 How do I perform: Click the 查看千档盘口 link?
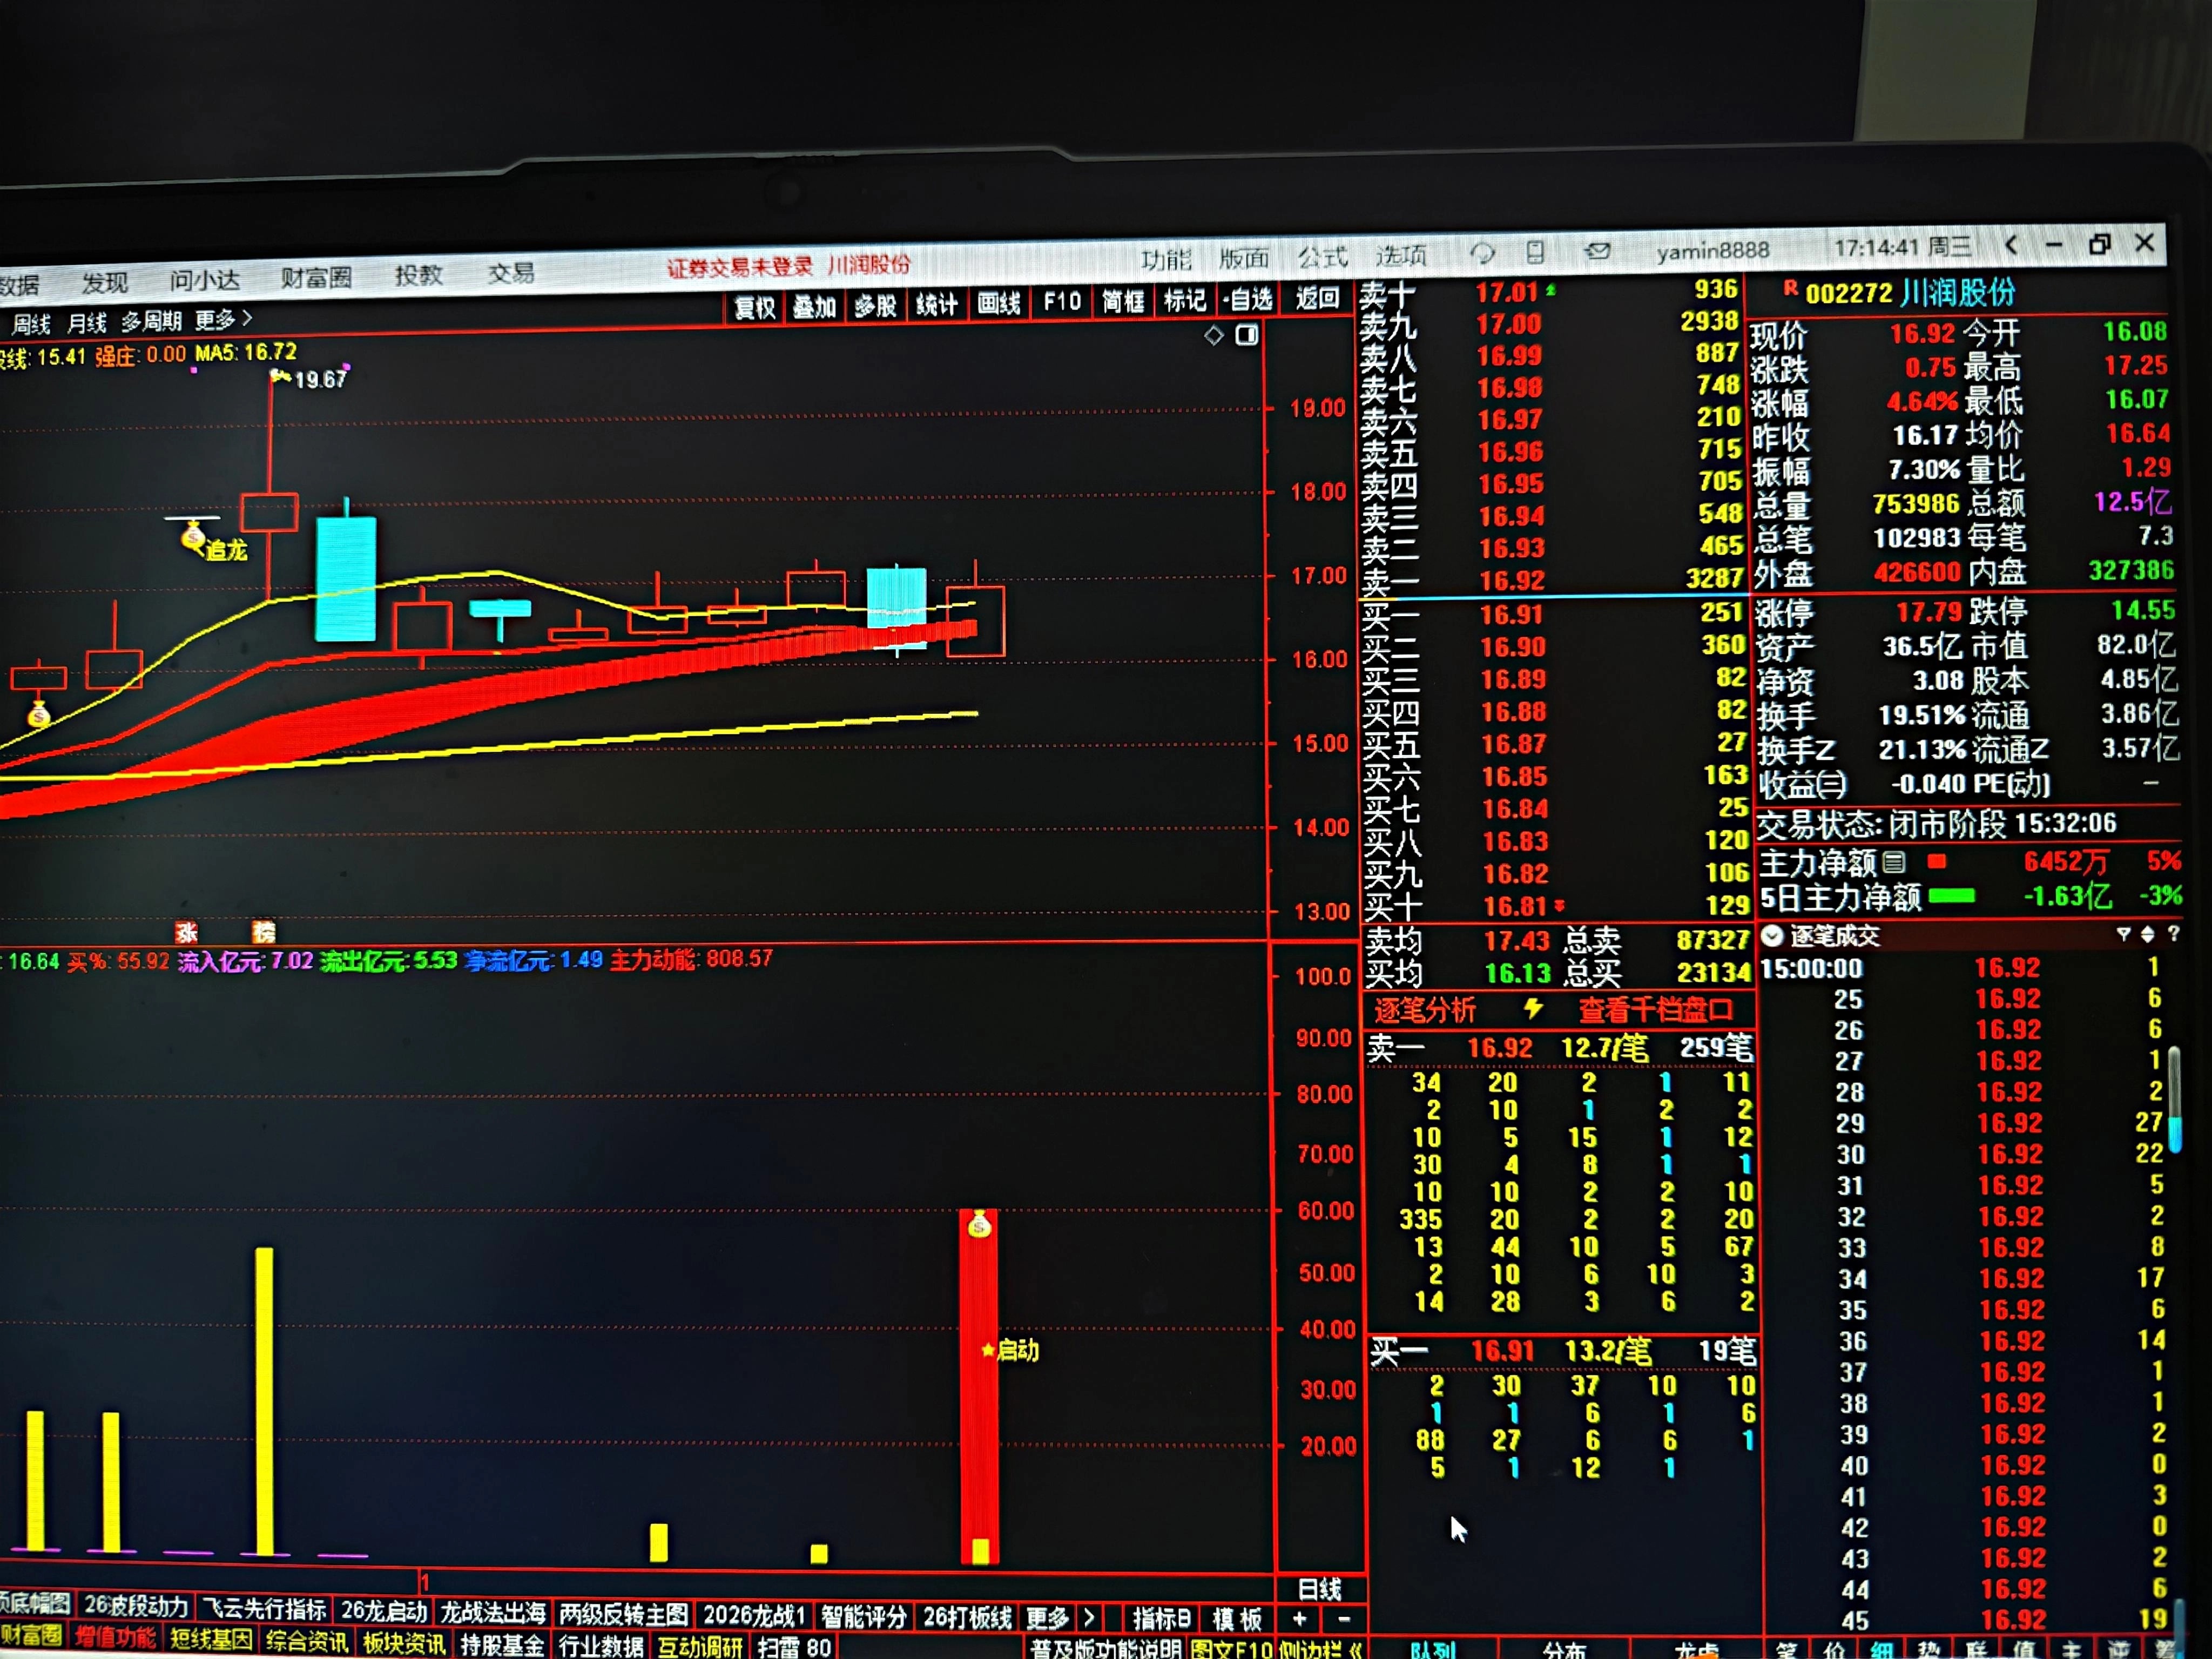(1655, 1010)
